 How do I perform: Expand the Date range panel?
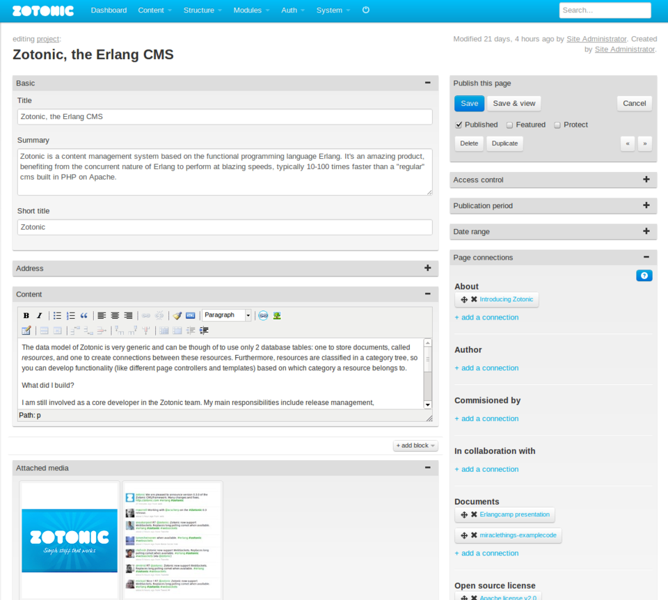pyautogui.click(x=646, y=231)
